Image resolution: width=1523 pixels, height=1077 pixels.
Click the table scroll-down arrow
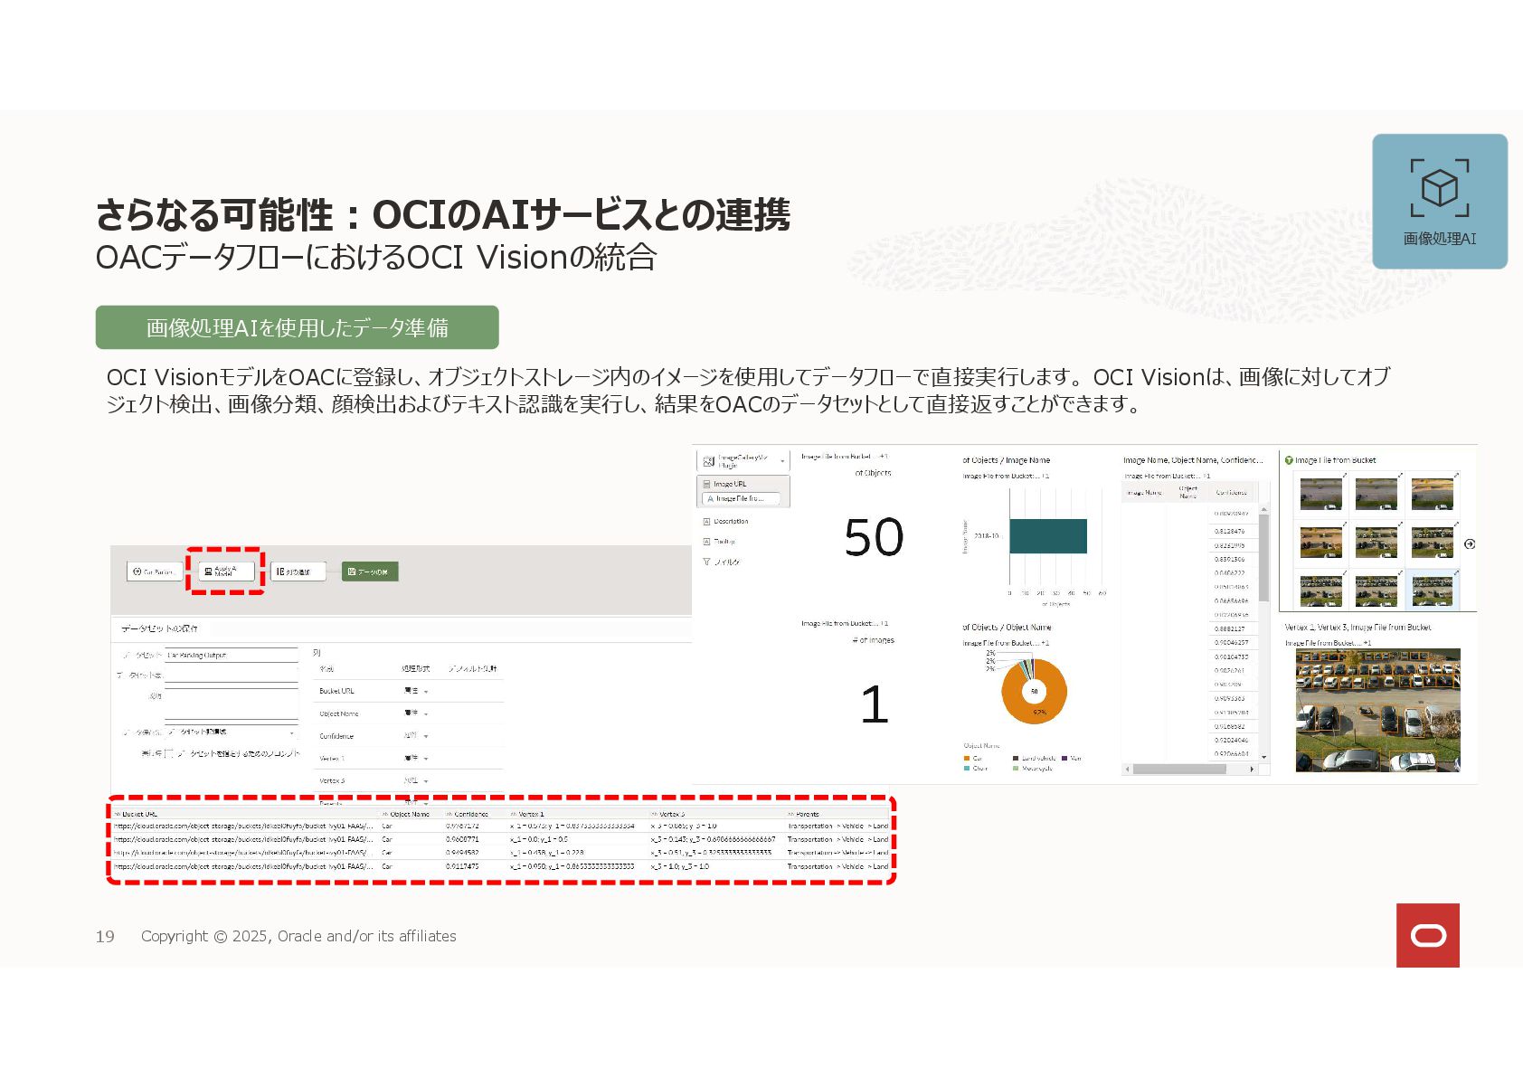[x=1263, y=757]
